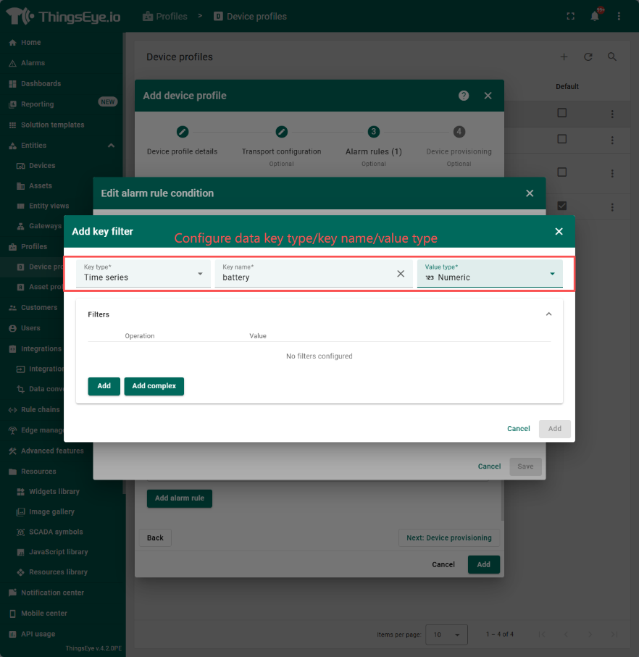Close the Add key filter dialog
This screenshot has width=639, height=657.
tap(559, 232)
